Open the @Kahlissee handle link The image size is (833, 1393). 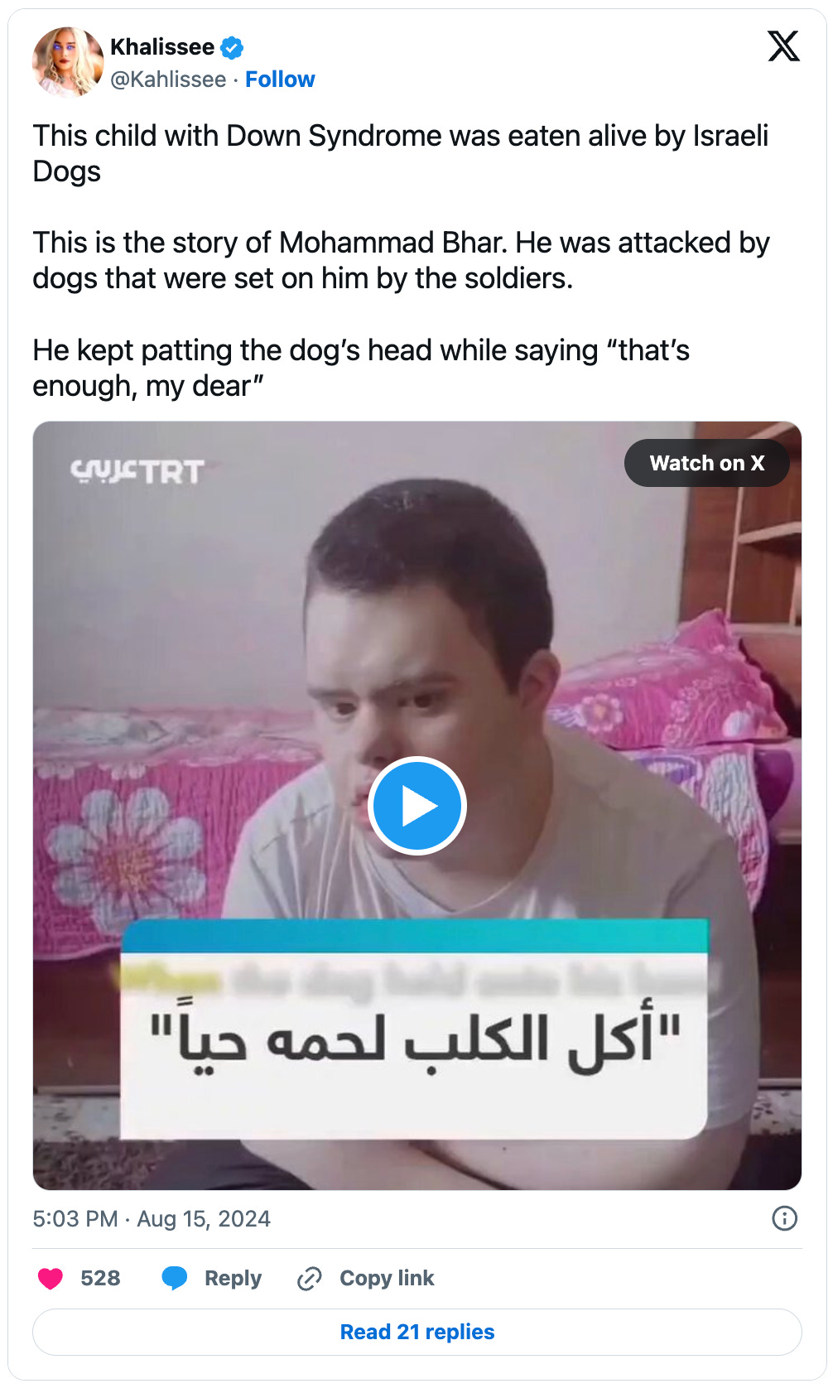pos(168,80)
